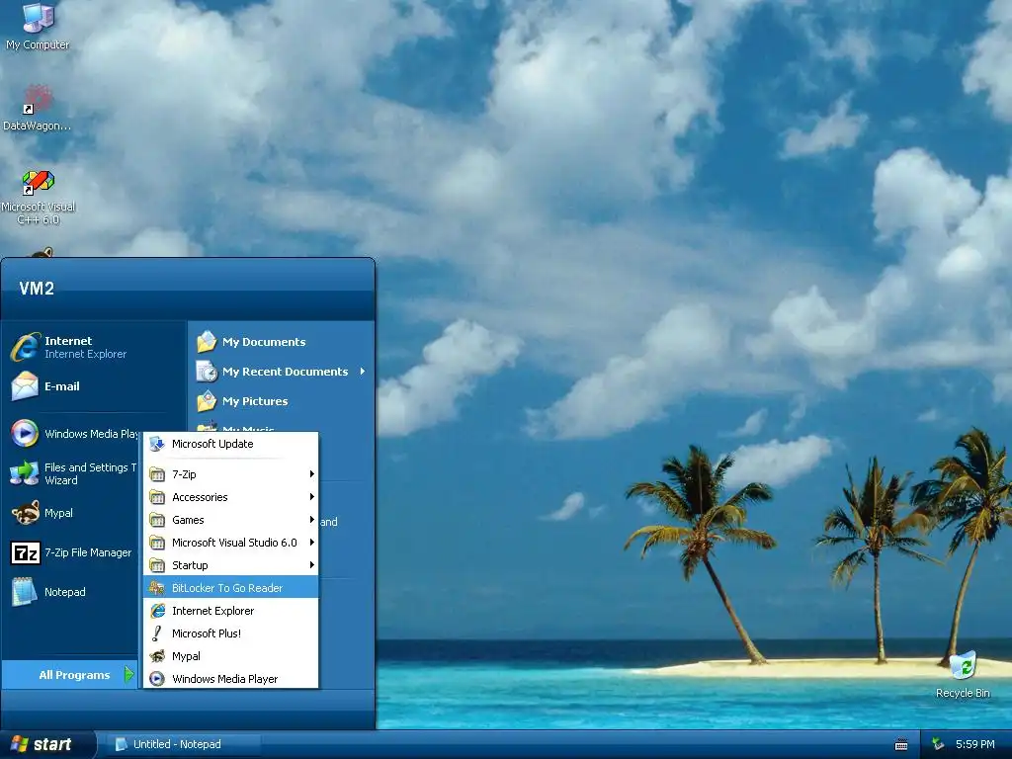Image resolution: width=1012 pixels, height=759 pixels.
Task: Click the green All Programs arrow
Action: click(129, 674)
